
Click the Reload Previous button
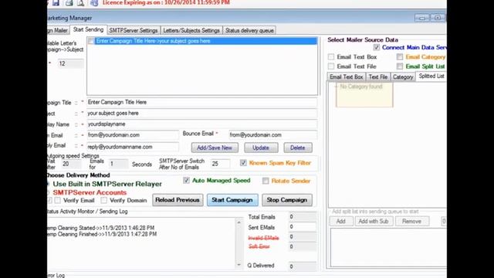[x=178, y=200]
